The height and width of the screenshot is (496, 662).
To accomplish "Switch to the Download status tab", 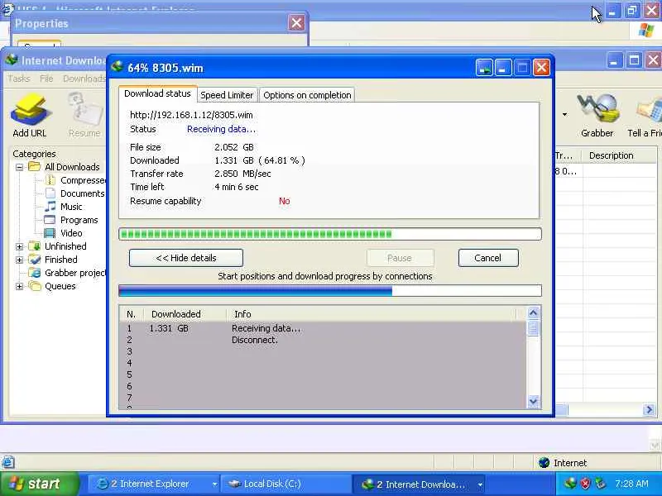I will coord(157,93).
